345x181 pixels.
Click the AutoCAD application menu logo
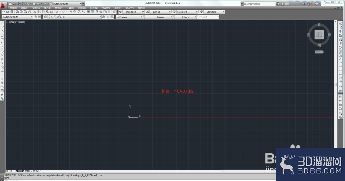3,4
